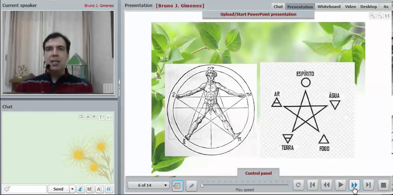Viewport: 393px width, 195px height.
Task: Click the current speaker webcam video
Action: 58,52
